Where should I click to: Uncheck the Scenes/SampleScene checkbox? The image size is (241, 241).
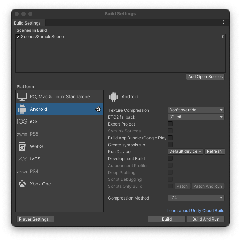coord(18,37)
